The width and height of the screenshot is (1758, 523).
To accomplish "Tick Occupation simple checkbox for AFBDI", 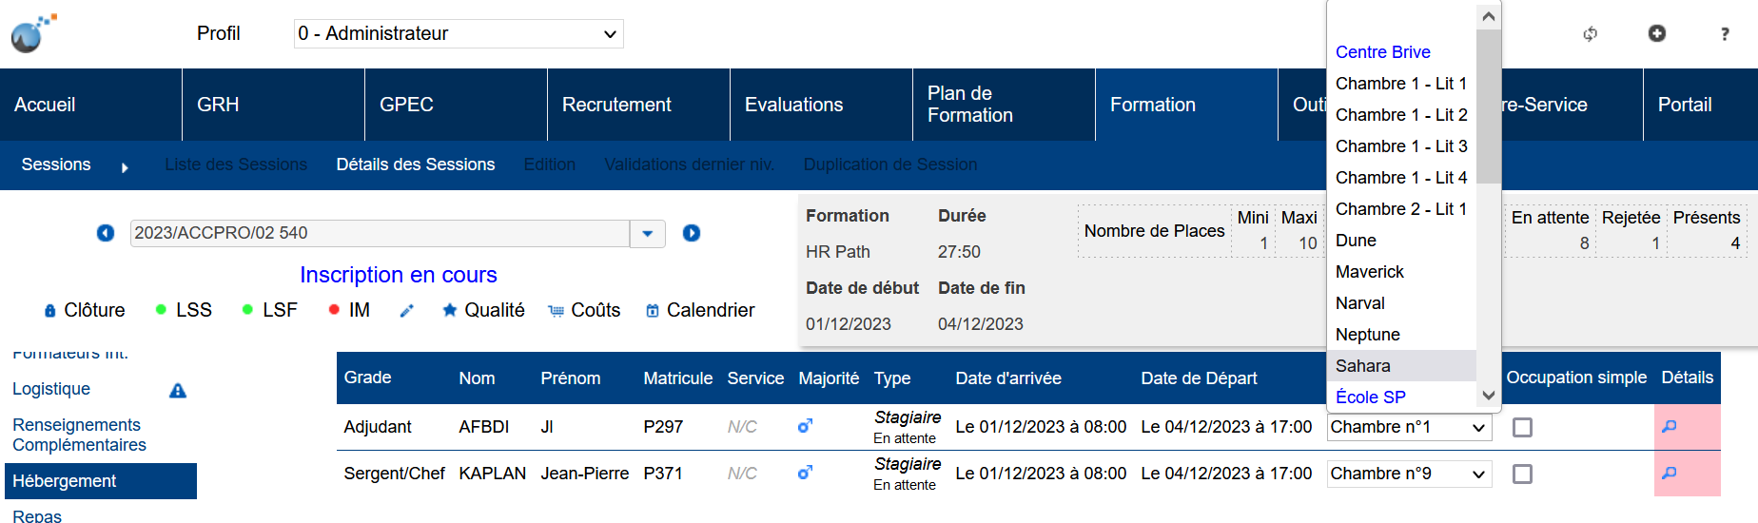I will pyautogui.click(x=1522, y=428).
